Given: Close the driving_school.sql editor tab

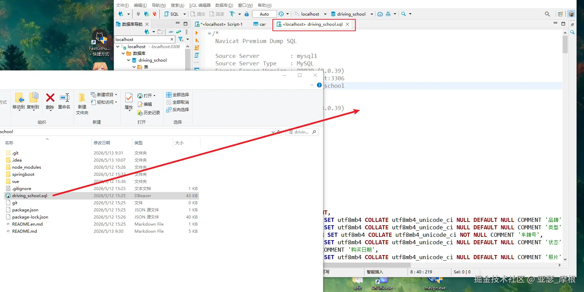Looking at the screenshot, I should point(347,24).
